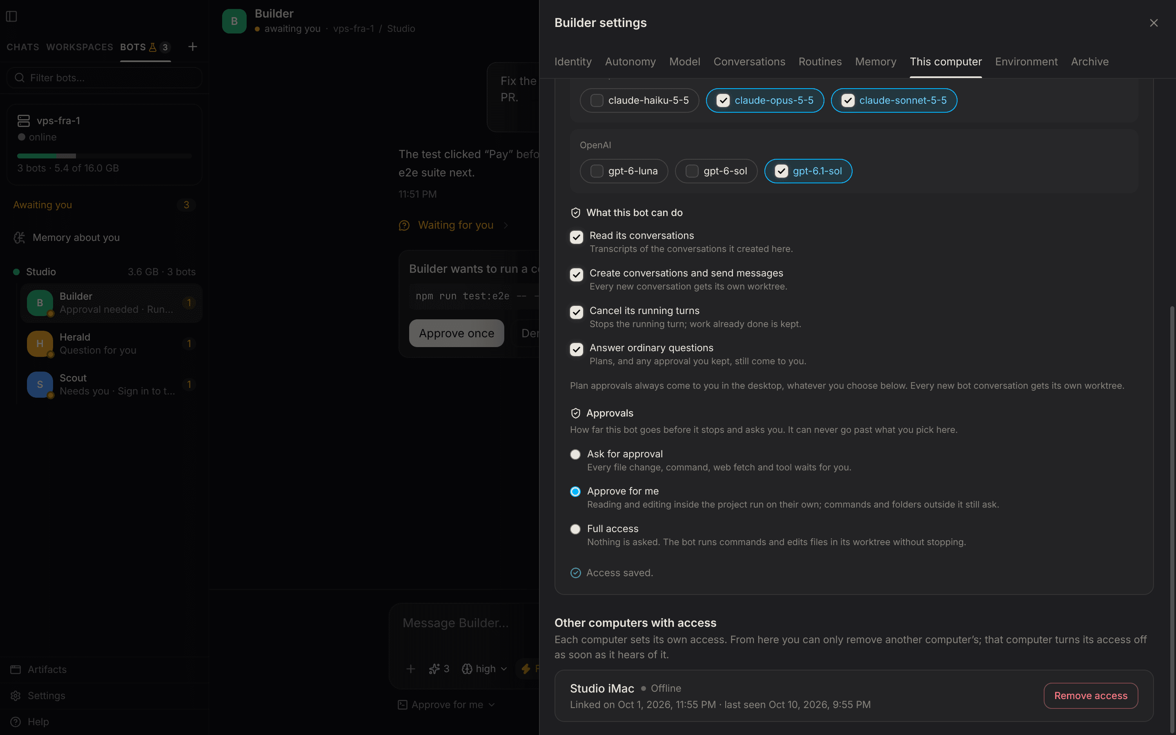This screenshot has width=1176, height=735.
Task: Click the search icon in Filter bots
Action: [x=20, y=78]
